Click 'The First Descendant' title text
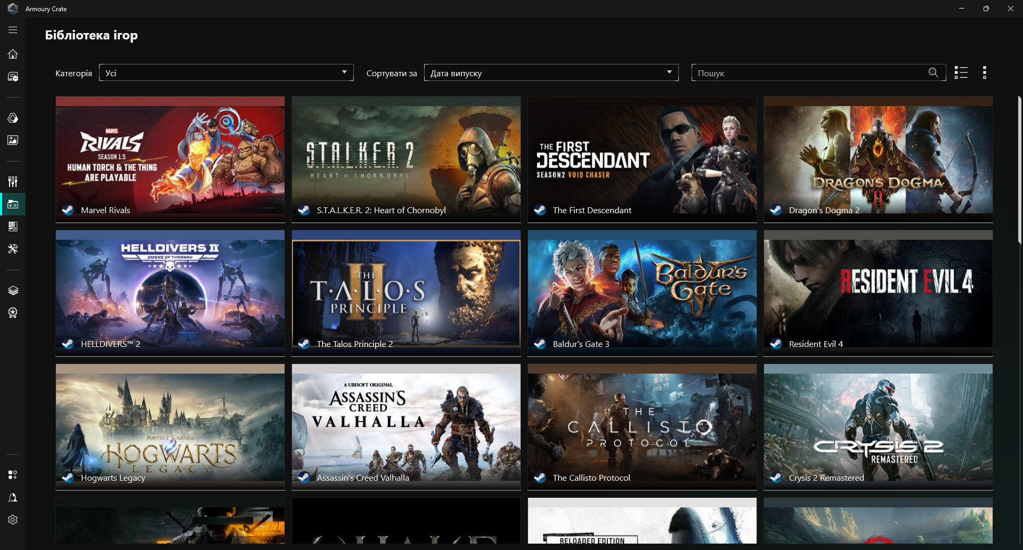1023x550 pixels. 592,211
